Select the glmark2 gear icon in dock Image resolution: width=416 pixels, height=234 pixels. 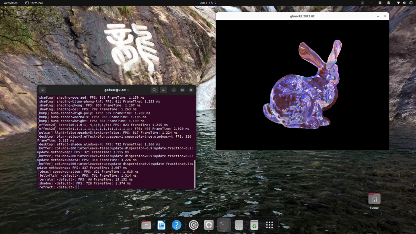tap(193, 225)
